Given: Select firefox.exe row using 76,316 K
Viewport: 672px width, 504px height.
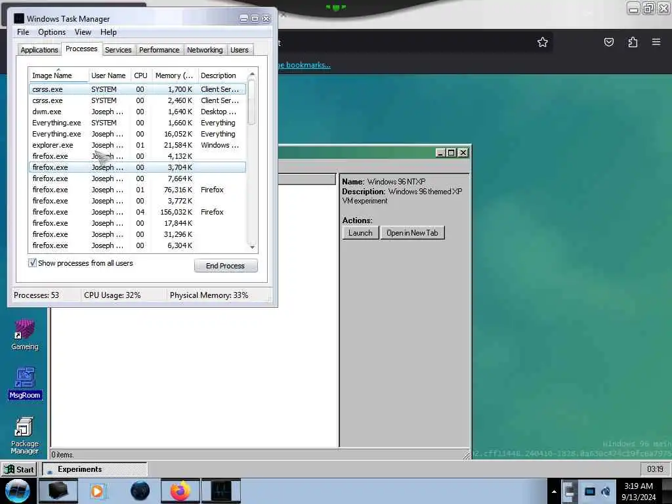Looking at the screenshot, I should pyautogui.click(x=137, y=190).
